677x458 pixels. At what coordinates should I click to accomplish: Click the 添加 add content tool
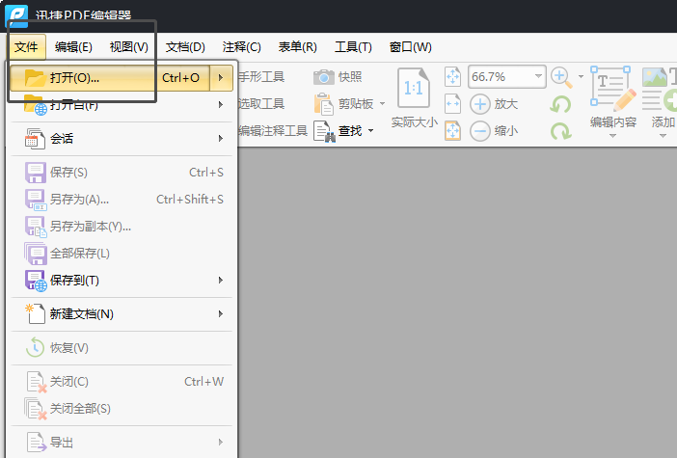(x=660, y=97)
